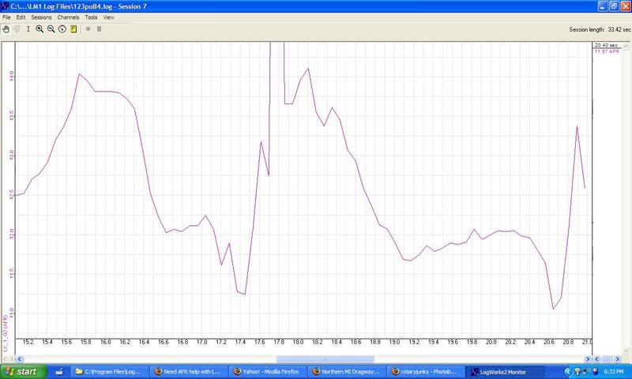
Task: Click the Session length 33.42 sec text
Action: 600,29
